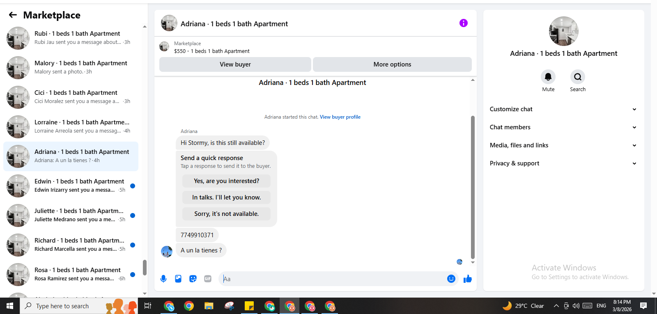
Task: Select Adriana's conversation in list
Action: pyautogui.click(x=71, y=156)
